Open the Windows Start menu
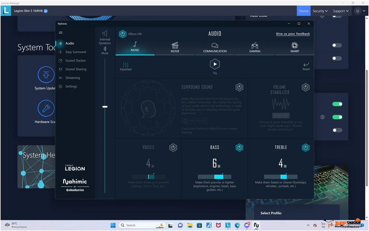 point(113,225)
